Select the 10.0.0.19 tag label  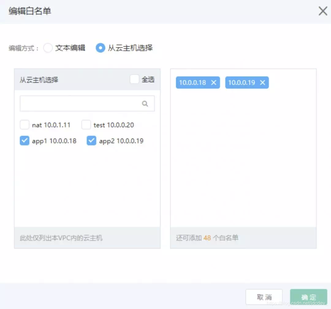242,82
